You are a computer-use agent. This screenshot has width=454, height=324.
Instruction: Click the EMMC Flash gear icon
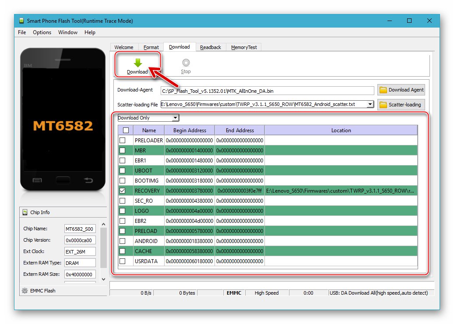coord(25,291)
